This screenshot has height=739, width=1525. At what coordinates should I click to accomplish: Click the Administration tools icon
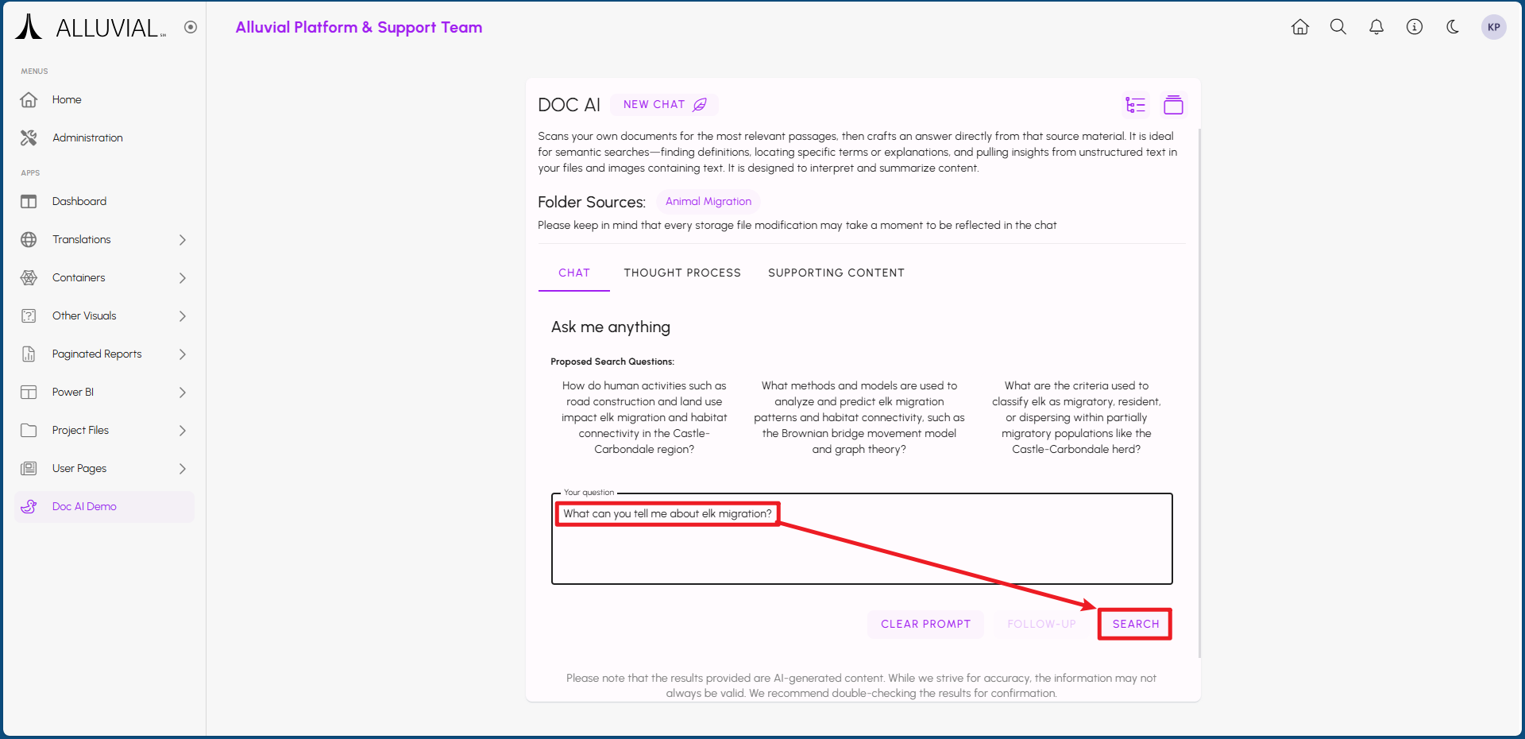tap(29, 138)
